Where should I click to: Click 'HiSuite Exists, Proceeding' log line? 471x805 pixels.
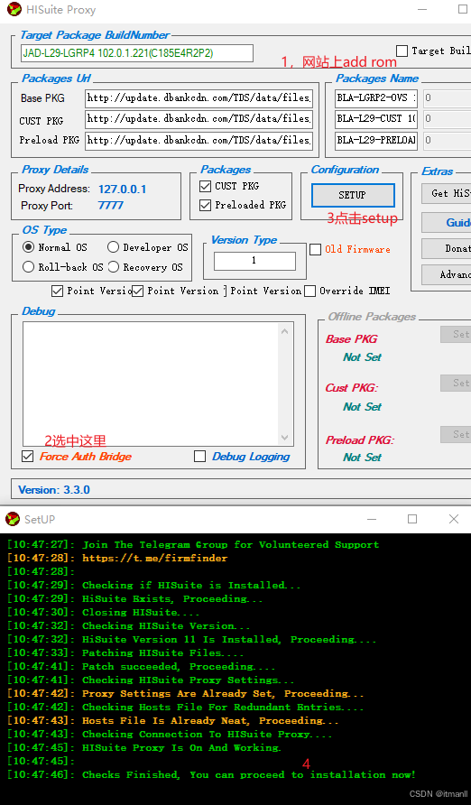point(172,598)
